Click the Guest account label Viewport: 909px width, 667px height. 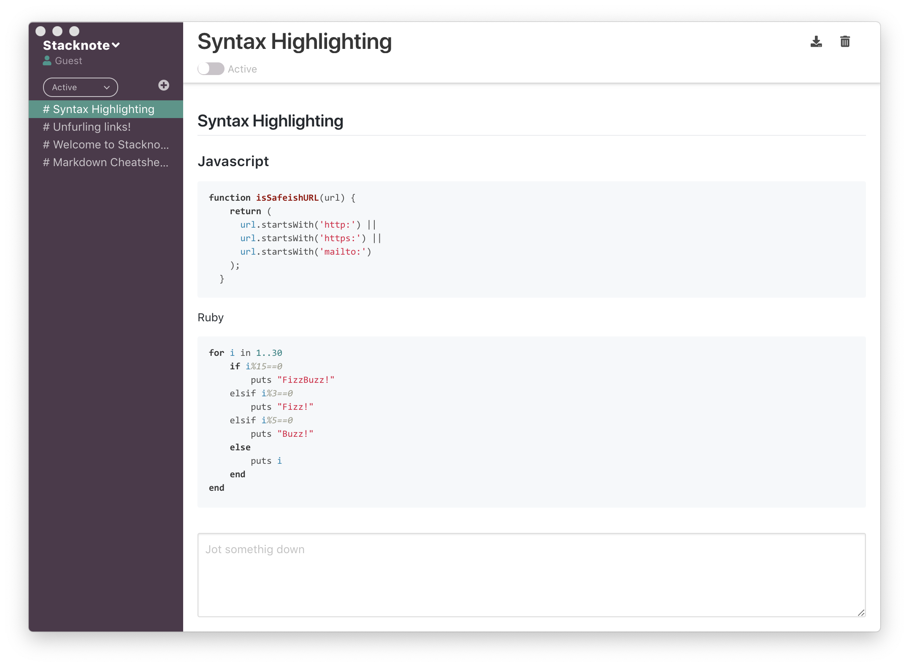pos(68,61)
